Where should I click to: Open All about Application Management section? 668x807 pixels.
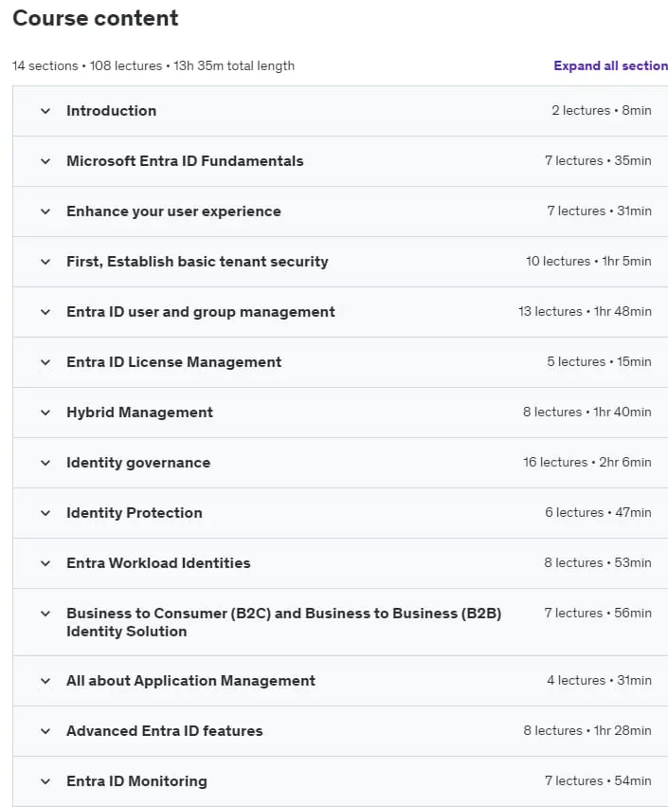340,681
